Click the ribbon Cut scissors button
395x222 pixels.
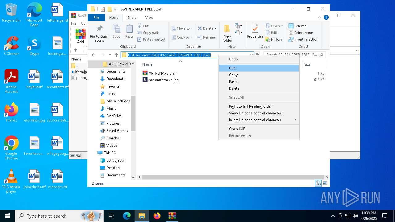143,26
